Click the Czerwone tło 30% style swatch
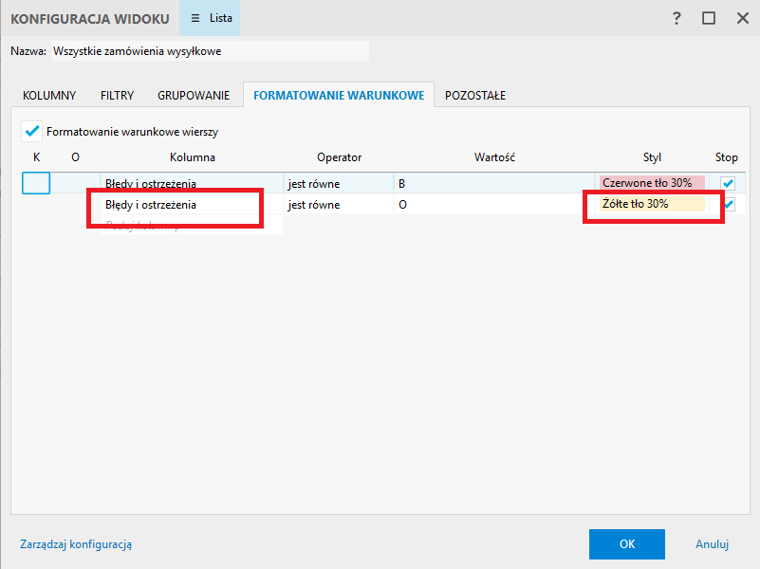Image resolution: width=760 pixels, height=569 pixels. (651, 183)
